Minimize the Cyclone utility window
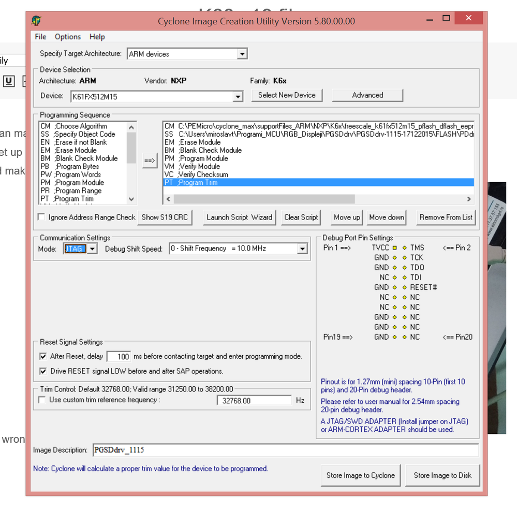This screenshot has height=511, width=517. click(x=430, y=19)
